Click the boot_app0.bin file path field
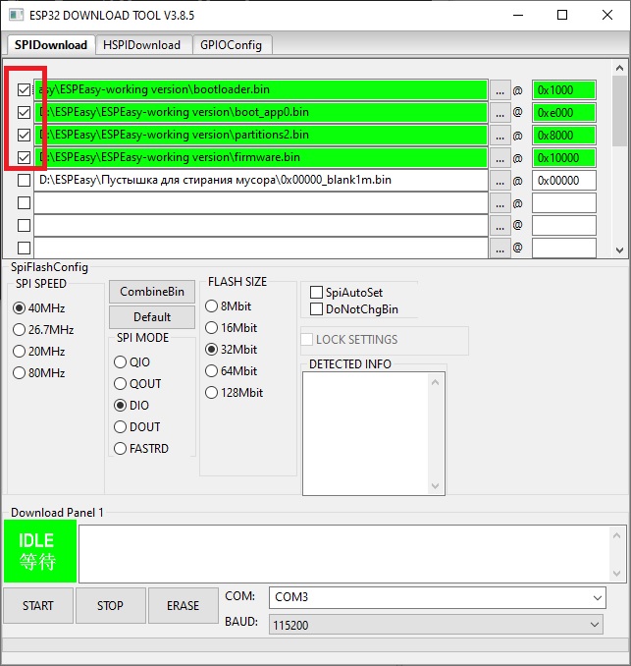631x666 pixels. click(261, 112)
